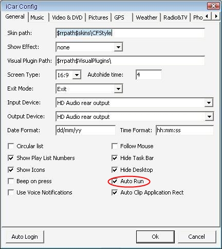Toggle the Hide Task Bar checkbox
Viewport: 222px width, 249px height.
115,158
